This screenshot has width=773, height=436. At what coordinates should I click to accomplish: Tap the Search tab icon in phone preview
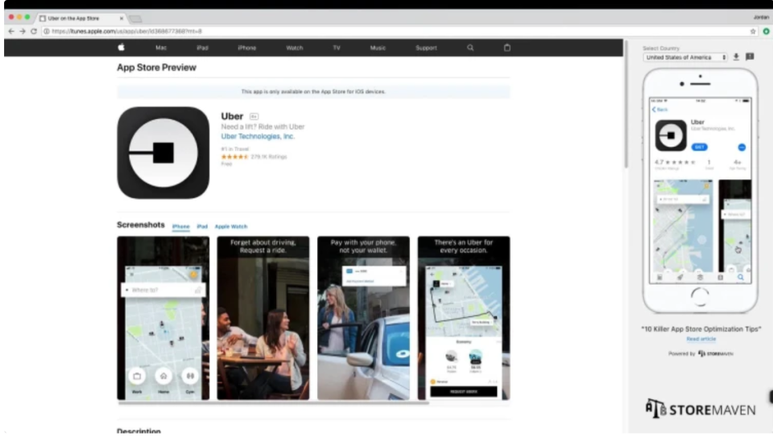741,278
